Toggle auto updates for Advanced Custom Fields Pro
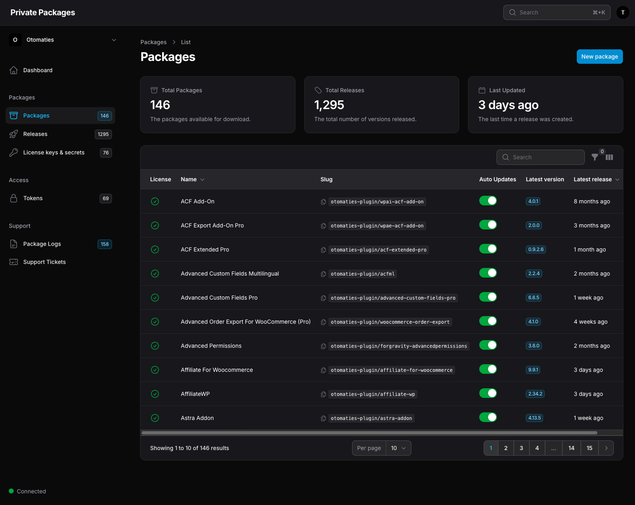The height and width of the screenshot is (505, 635). coord(488,297)
